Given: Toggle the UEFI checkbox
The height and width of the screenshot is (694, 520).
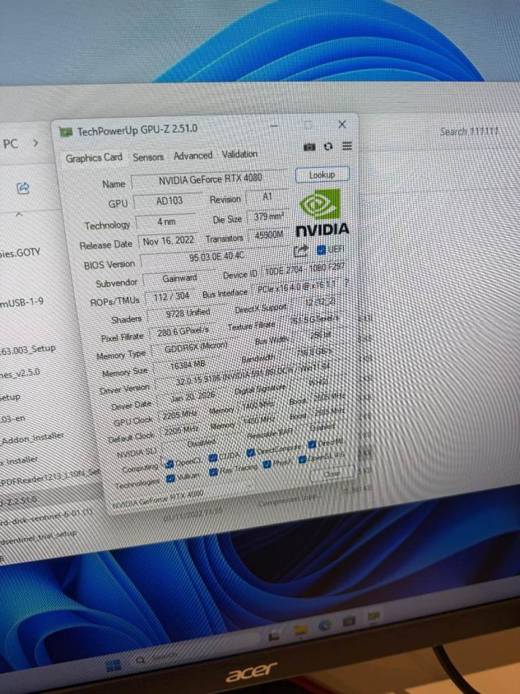Looking at the screenshot, I should [x=322, y=250].
